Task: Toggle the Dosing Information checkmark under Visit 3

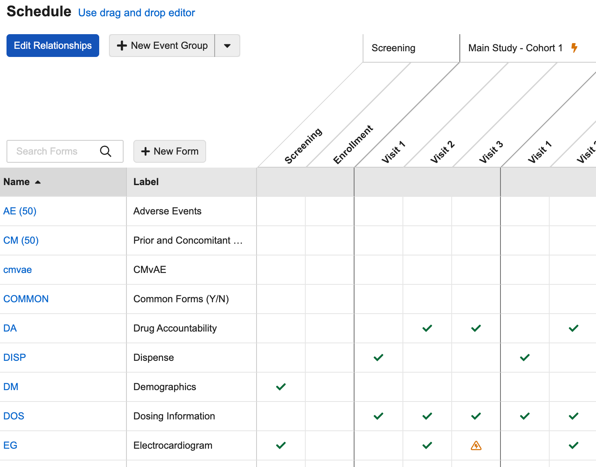Action: pos(476,416)
